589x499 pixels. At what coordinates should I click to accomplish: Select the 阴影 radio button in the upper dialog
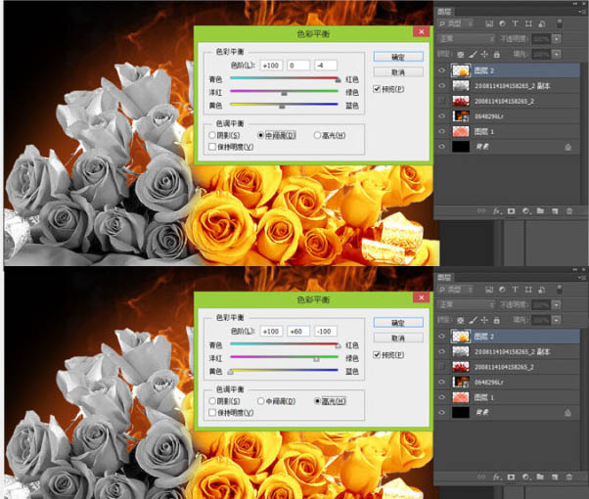[x=213, y=135]
